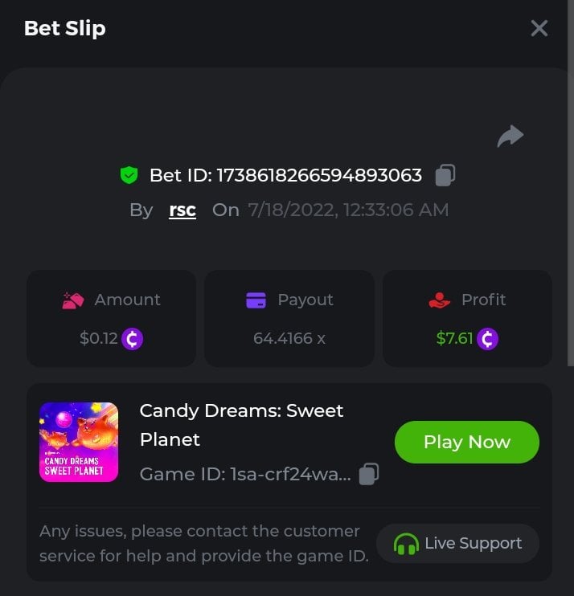The width and height of the screenshot is (574, 596).
Task: Copy the Game ID to clipboard
Action: click(x=369, y=474)
